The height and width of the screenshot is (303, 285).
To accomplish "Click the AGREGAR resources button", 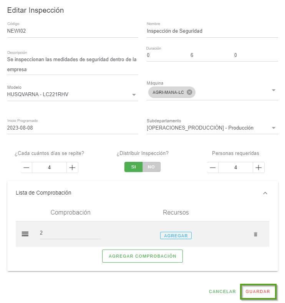I will tap(176, 236).
